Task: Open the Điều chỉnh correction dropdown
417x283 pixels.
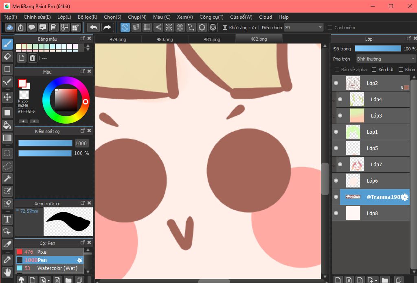Action: 303,28
